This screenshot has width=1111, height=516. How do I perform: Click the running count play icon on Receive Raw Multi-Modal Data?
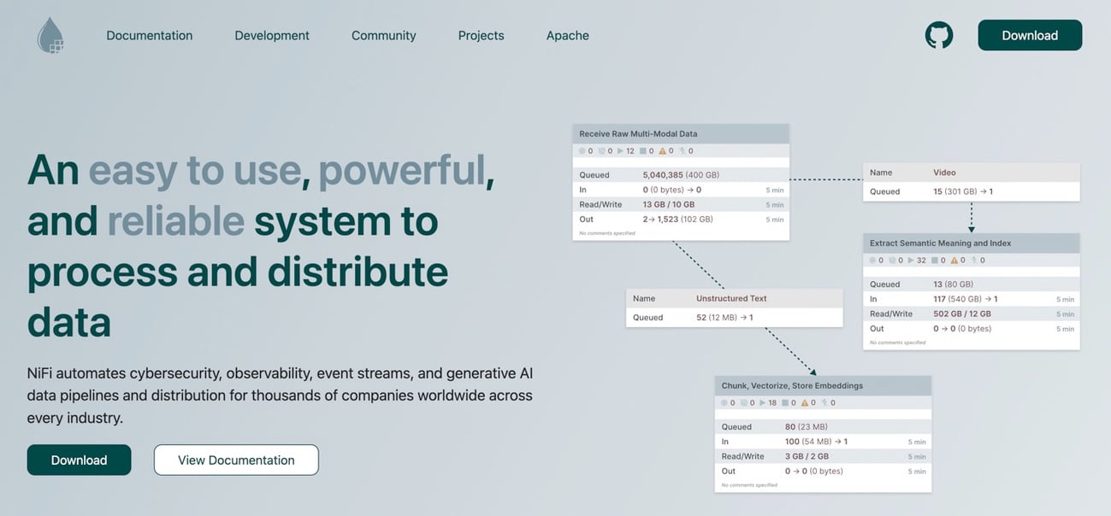coord(620,150)
